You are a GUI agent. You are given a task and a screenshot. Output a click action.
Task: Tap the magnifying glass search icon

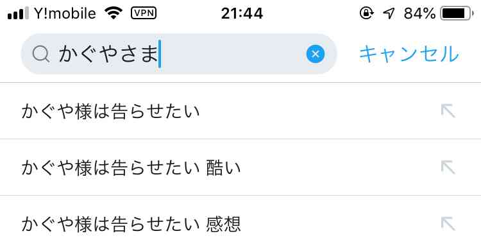tap(41, 55)
